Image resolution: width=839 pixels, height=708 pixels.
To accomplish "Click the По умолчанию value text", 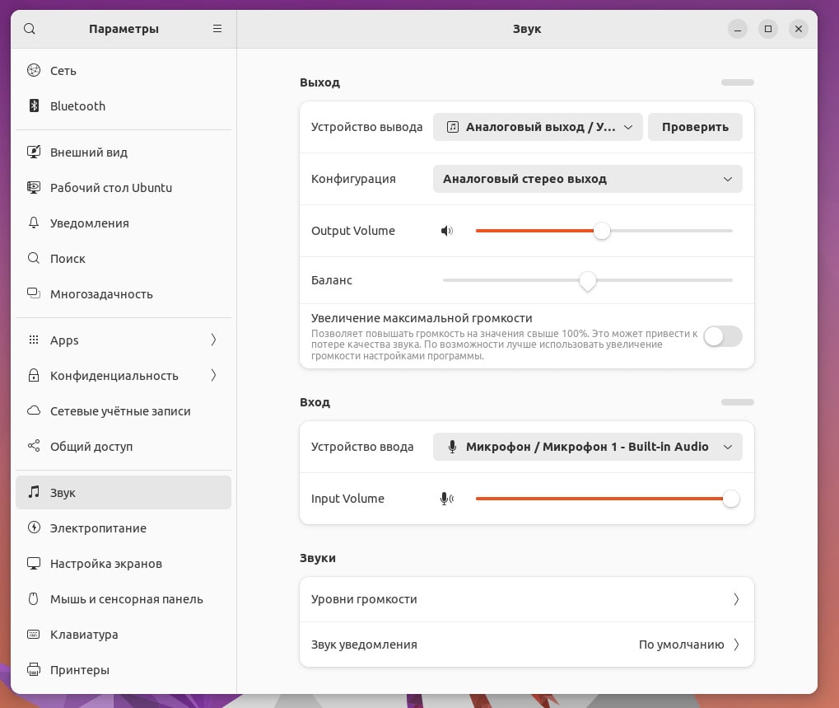I will click(681, 645).
